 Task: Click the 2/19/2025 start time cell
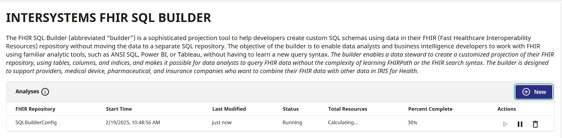(x=133, y=123)
